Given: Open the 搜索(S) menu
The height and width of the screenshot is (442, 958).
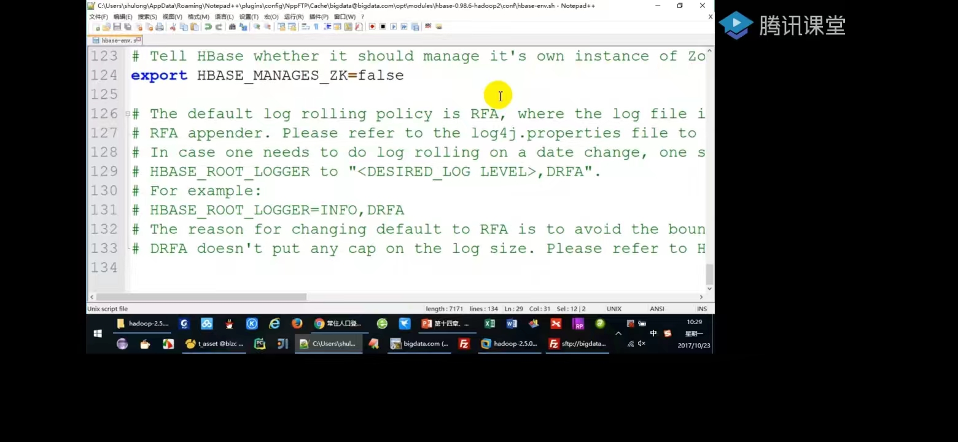Looking at the screenshot, I should point(147,17).
